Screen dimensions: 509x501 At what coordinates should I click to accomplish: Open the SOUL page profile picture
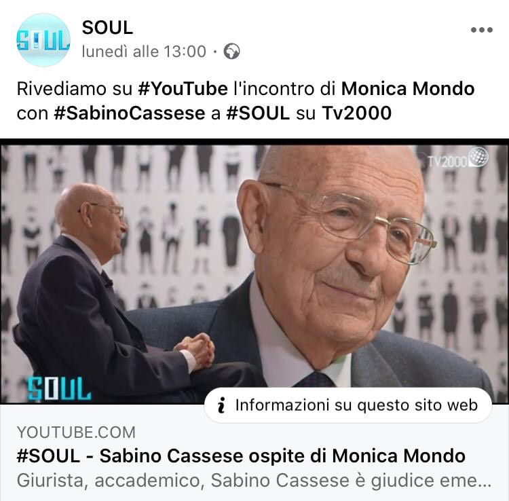pyautogui.click(x=43, y=40)
